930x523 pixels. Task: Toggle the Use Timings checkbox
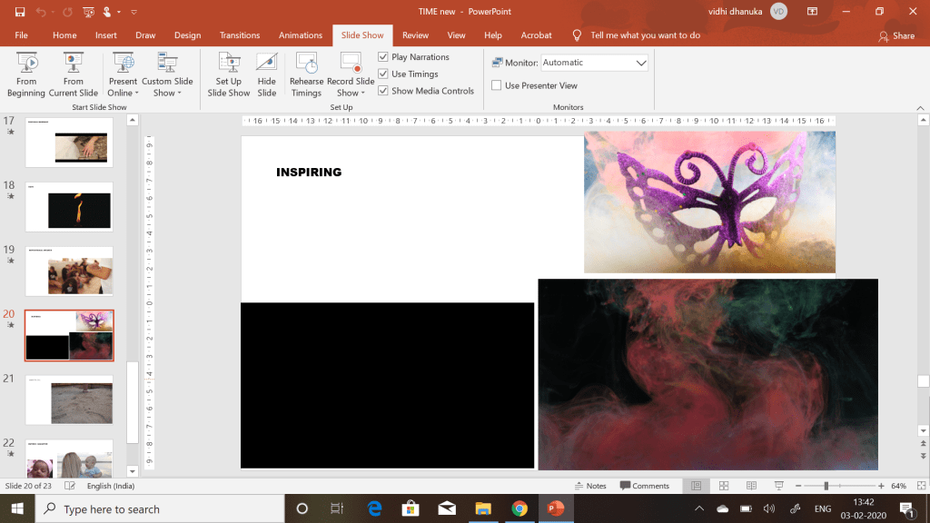click(x=383, y=74)
